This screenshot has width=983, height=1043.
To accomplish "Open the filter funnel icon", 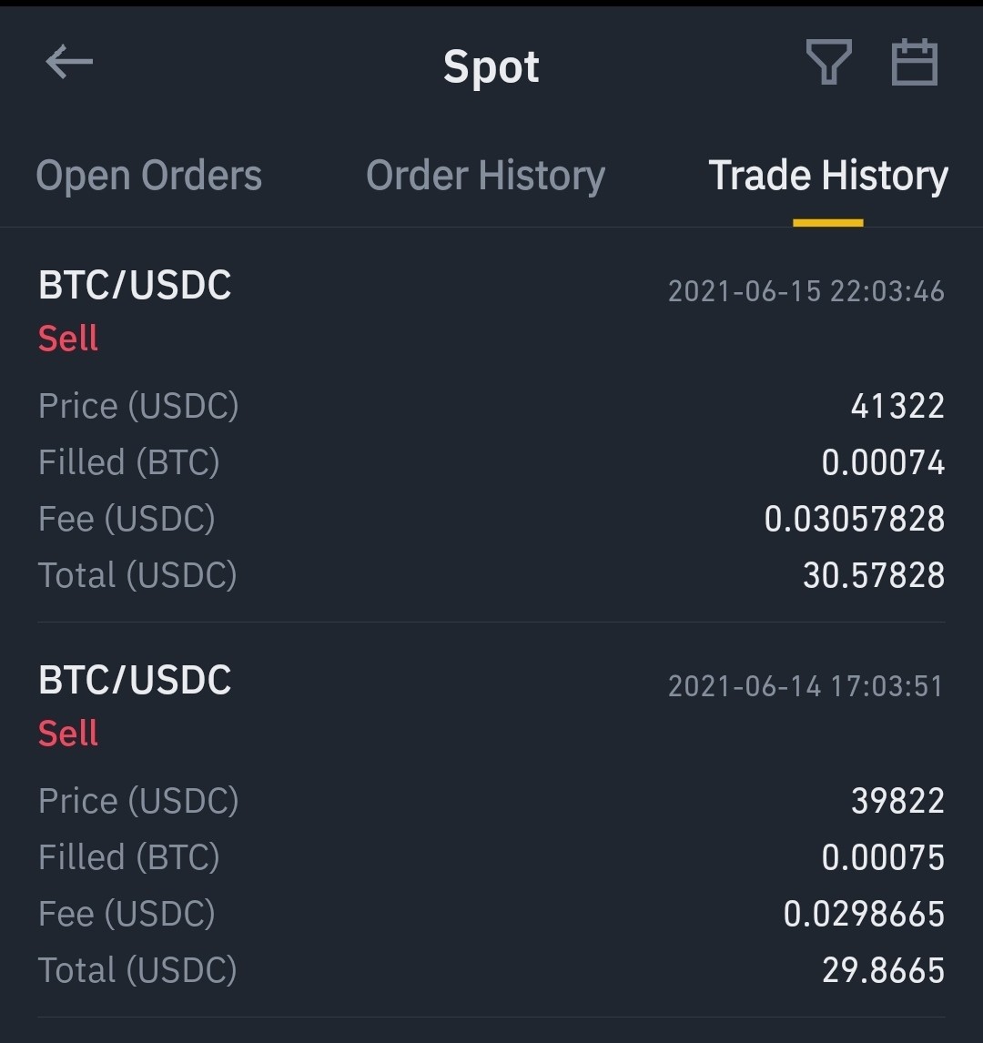I will click(x=828, y=62).
